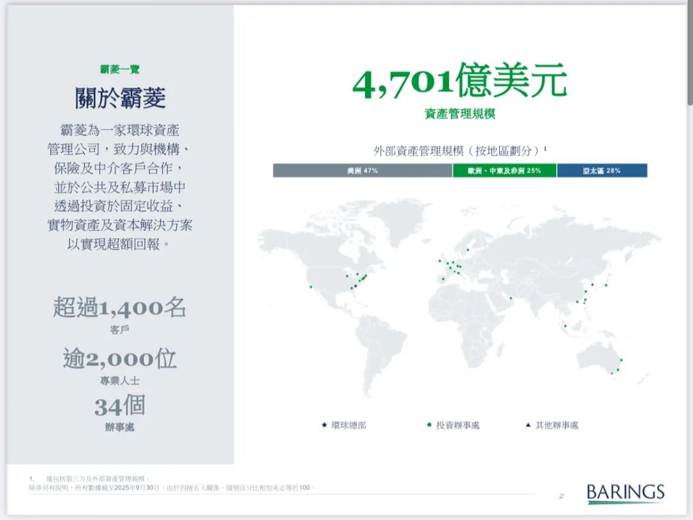The image size is (693, 520).
Task: Click the Spain office dot on map
Action: [x=442, y=279]
